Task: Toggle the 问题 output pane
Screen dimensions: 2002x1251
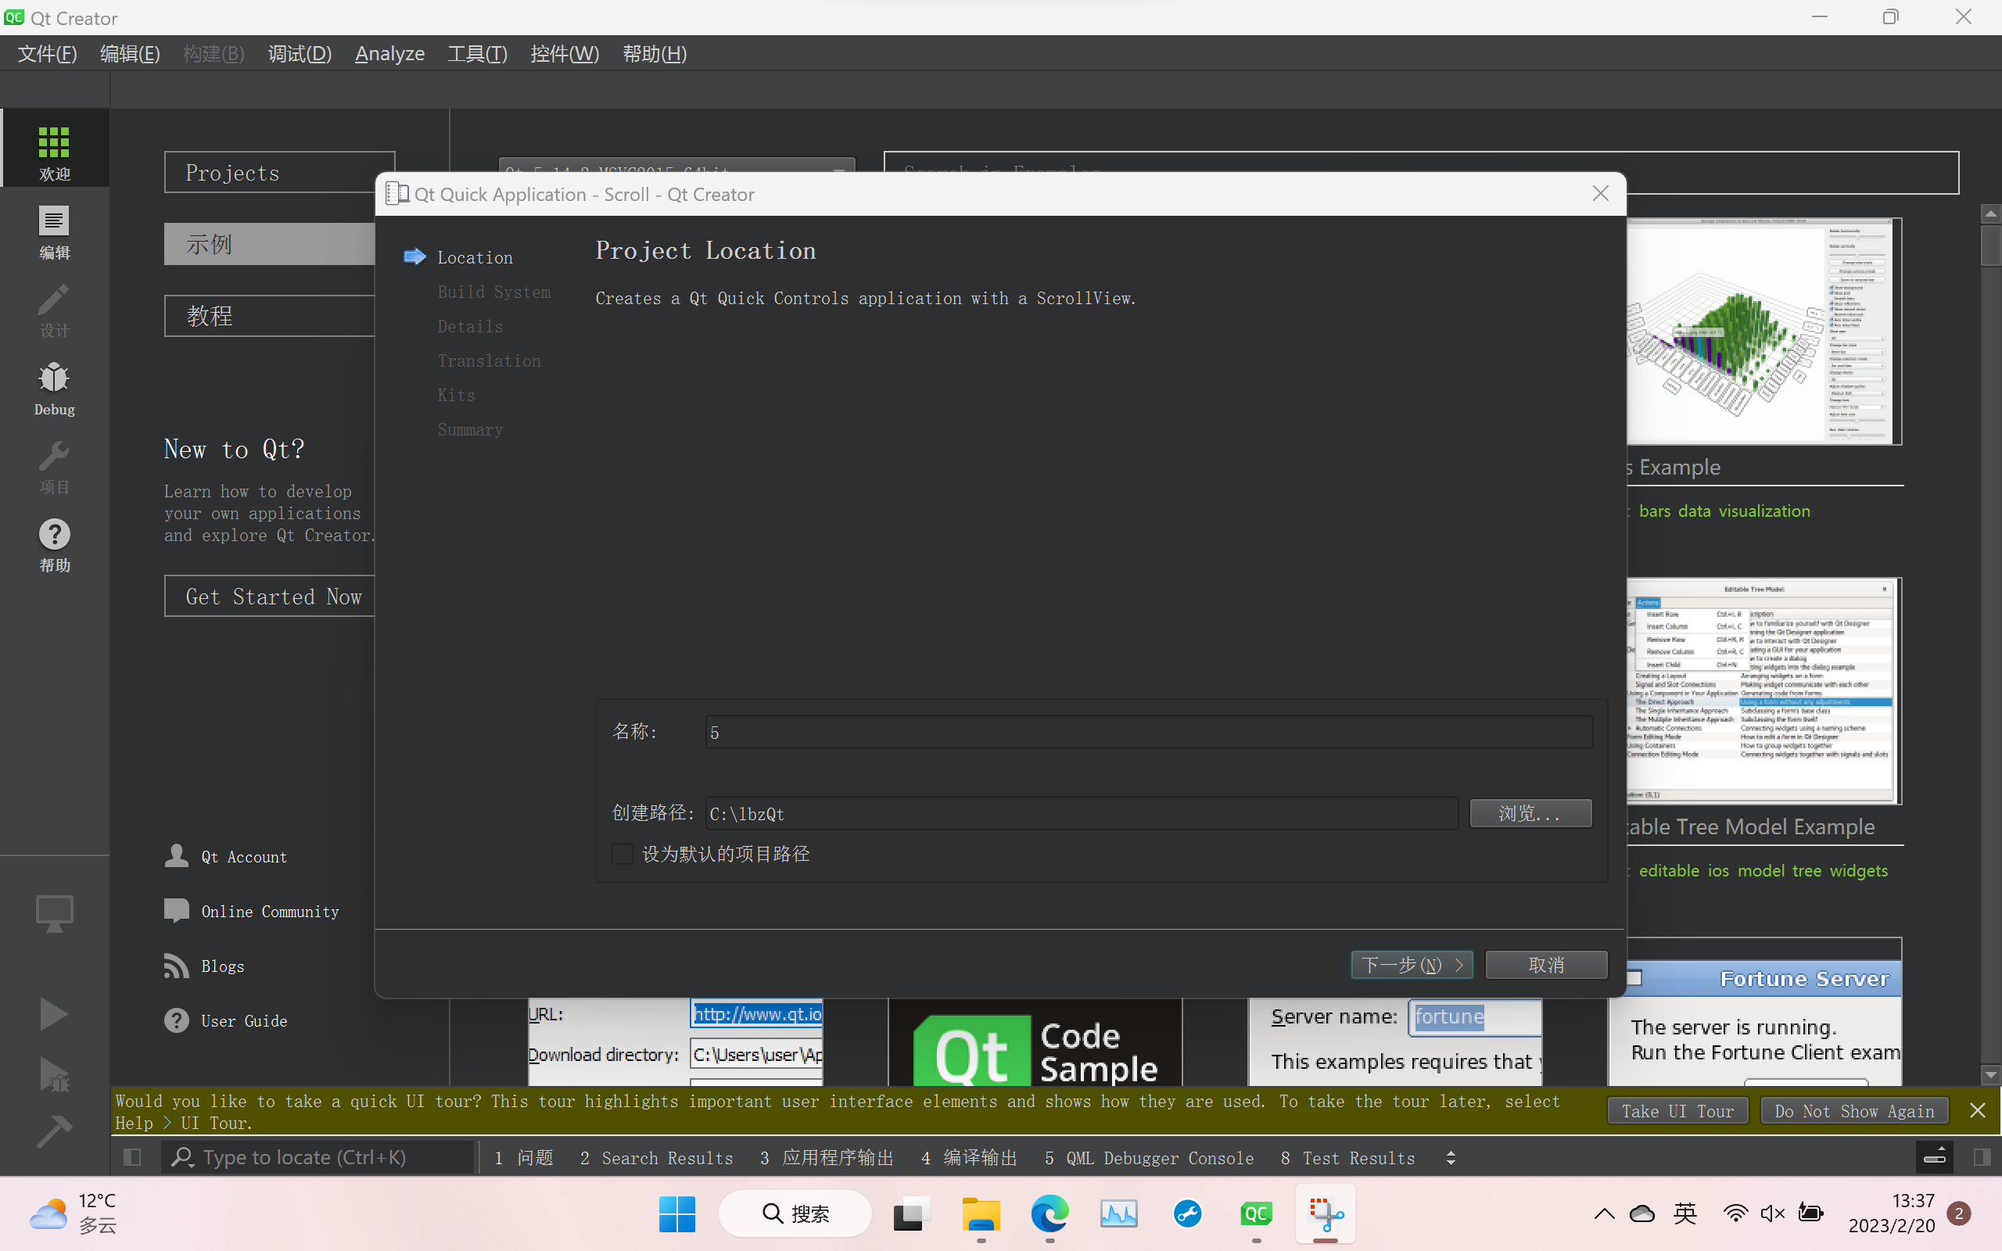Action: click(x=524, y=1157)
